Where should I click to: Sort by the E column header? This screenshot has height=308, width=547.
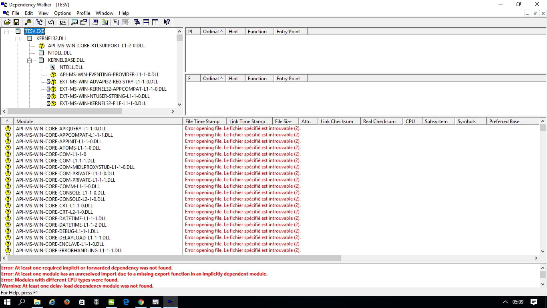[193, 79]
